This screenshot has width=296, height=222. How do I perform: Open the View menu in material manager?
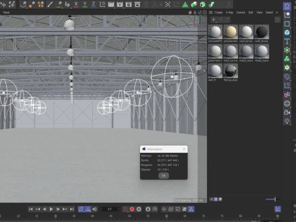260,12
